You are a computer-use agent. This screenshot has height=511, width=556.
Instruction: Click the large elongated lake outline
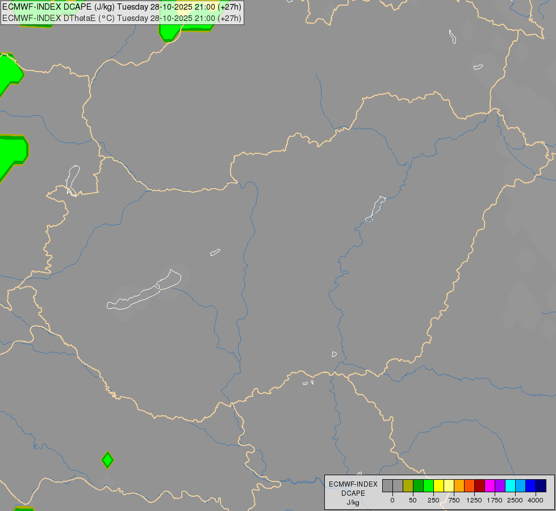144,290
